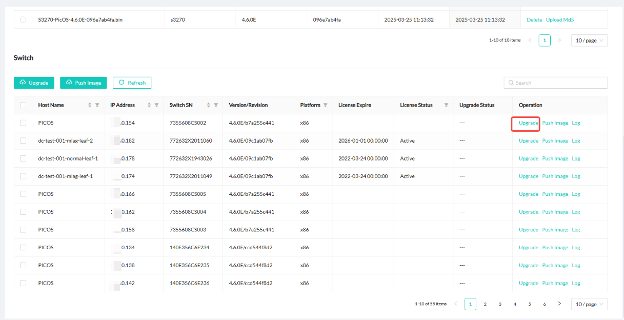The width and height of the screenshot is (624, 320).
Task: Open the switch table 10 / page dropdown
Action: coord(589,304)
